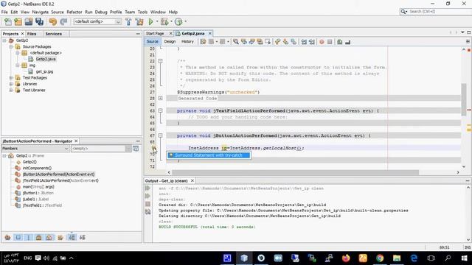Toggle Show Static Members filter in Navigator
Image resolution: width=472 pixels, height=265 pixels.
(29, 237)
